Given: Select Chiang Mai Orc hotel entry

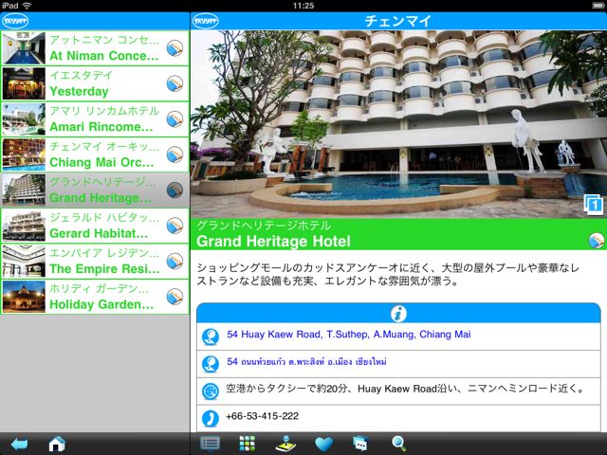Looking at the screenshot, I should point(95,155).
